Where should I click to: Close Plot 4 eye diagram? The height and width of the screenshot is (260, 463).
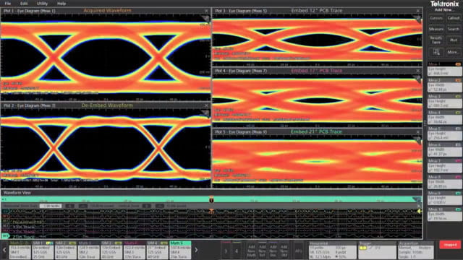[418, 71]
